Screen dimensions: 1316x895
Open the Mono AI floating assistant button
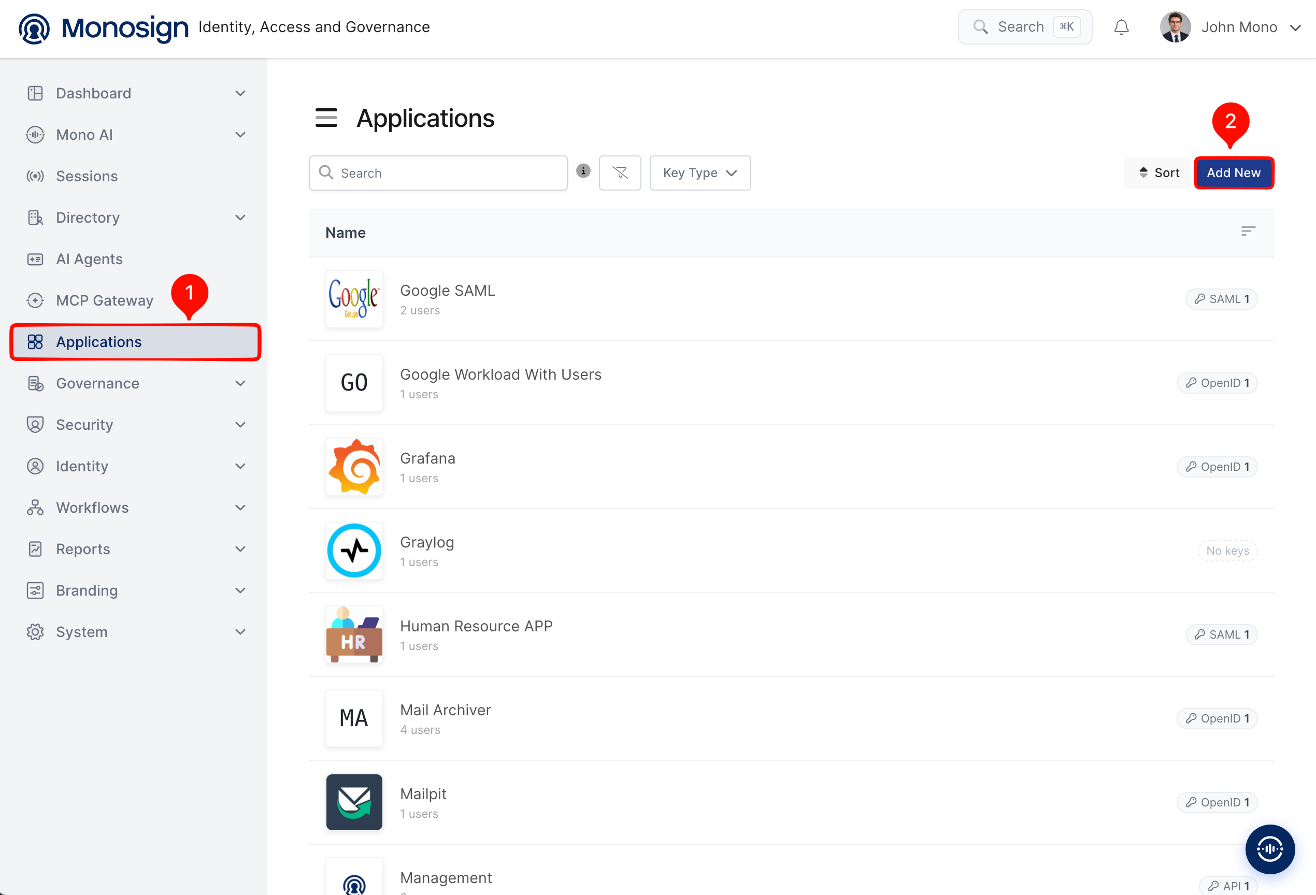(x=1269, y=848)
